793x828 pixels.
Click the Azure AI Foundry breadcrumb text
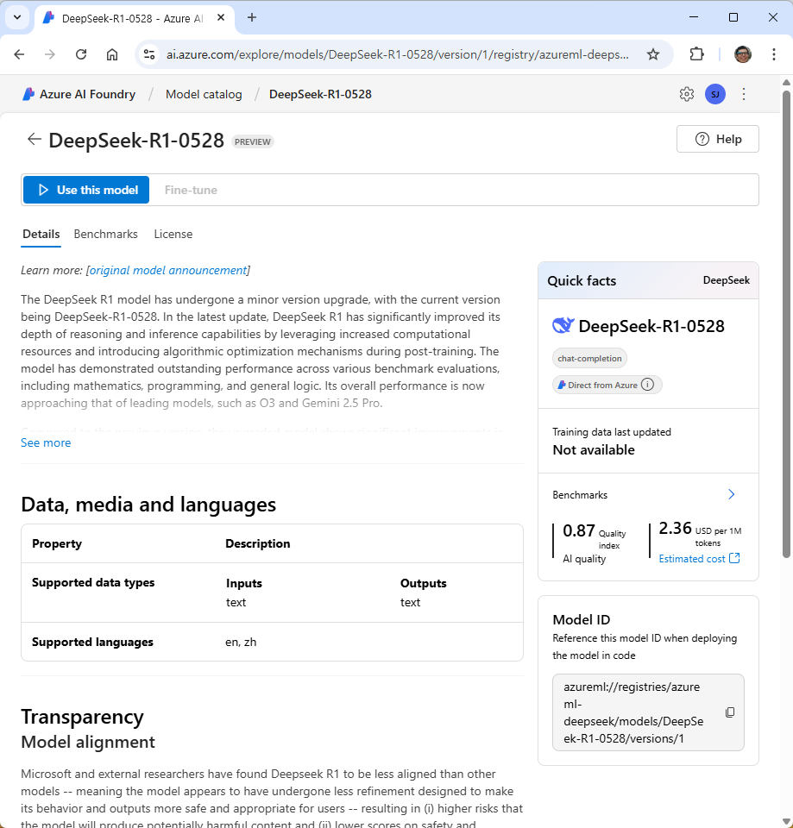pos(88,94)
